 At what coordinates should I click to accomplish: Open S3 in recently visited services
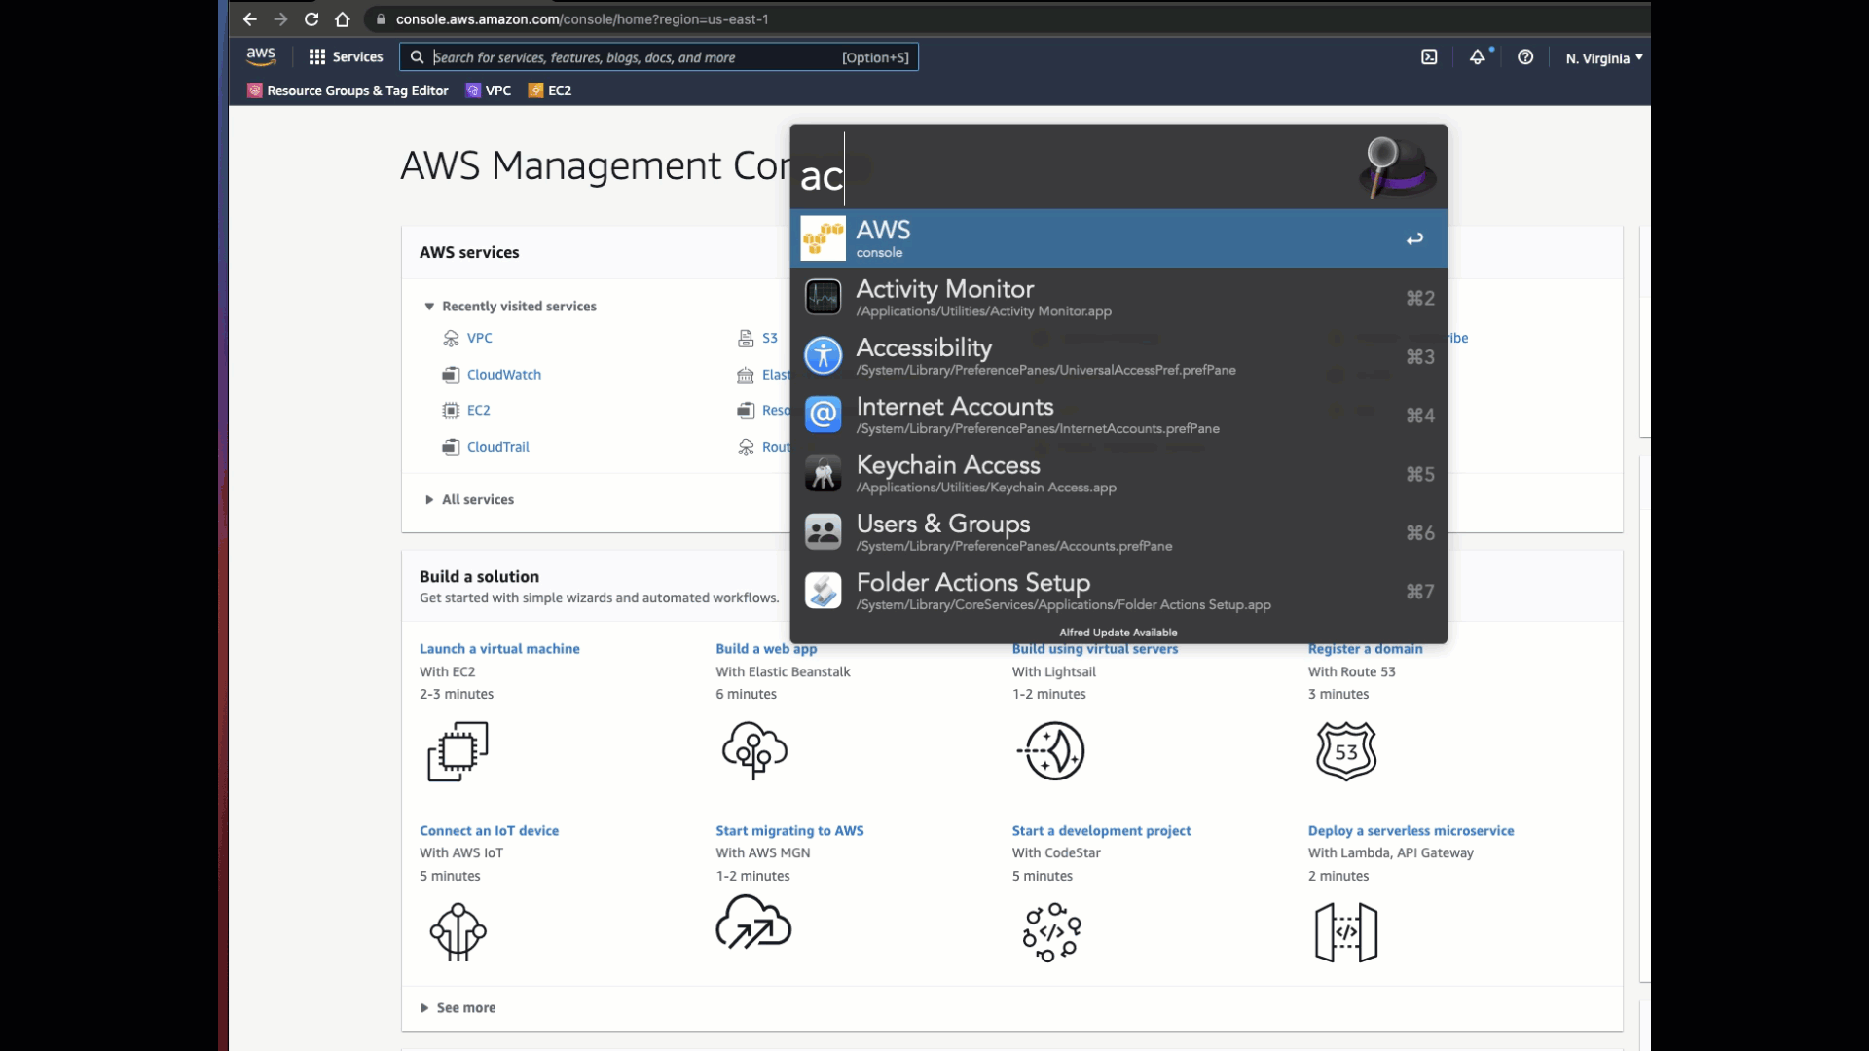(x=769, y=339)
